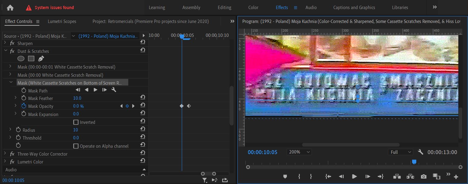Add or remove Mask Opacity keyframe
This screenshot has width=468, height=184.
tap(127, 106)
